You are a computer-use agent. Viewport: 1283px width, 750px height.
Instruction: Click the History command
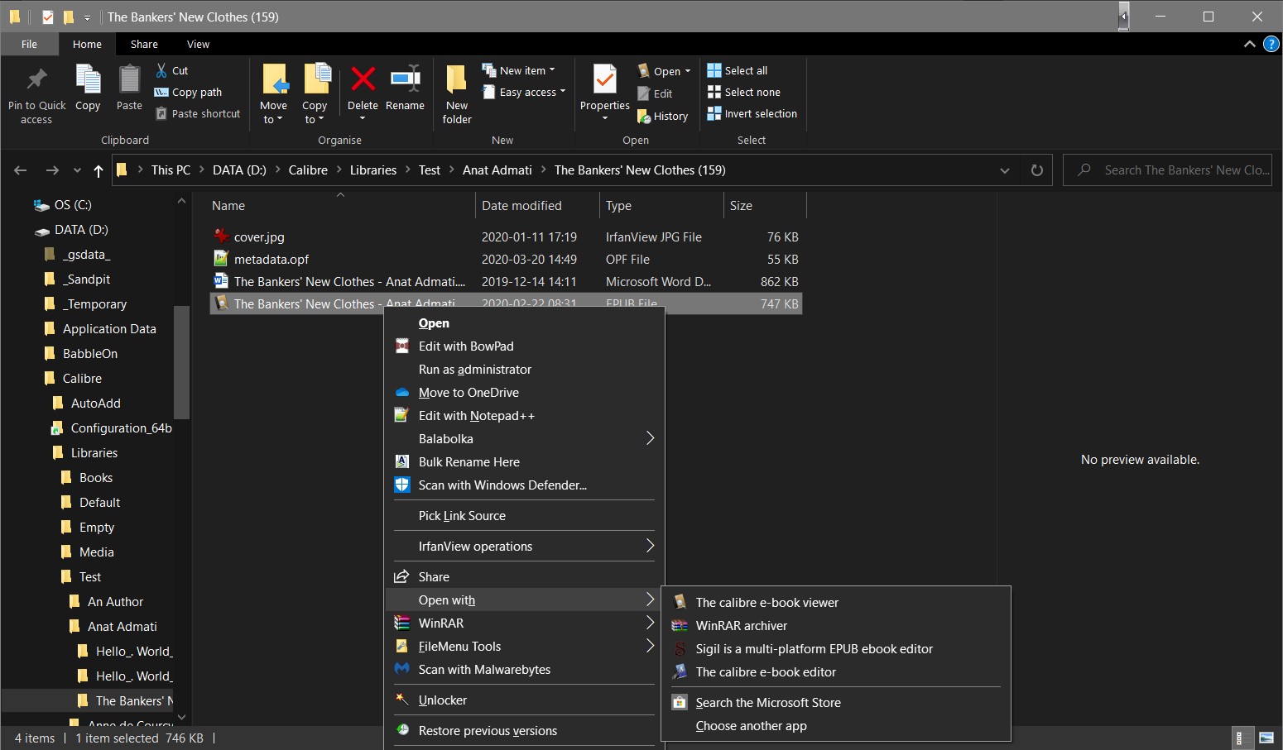point(663,117)
